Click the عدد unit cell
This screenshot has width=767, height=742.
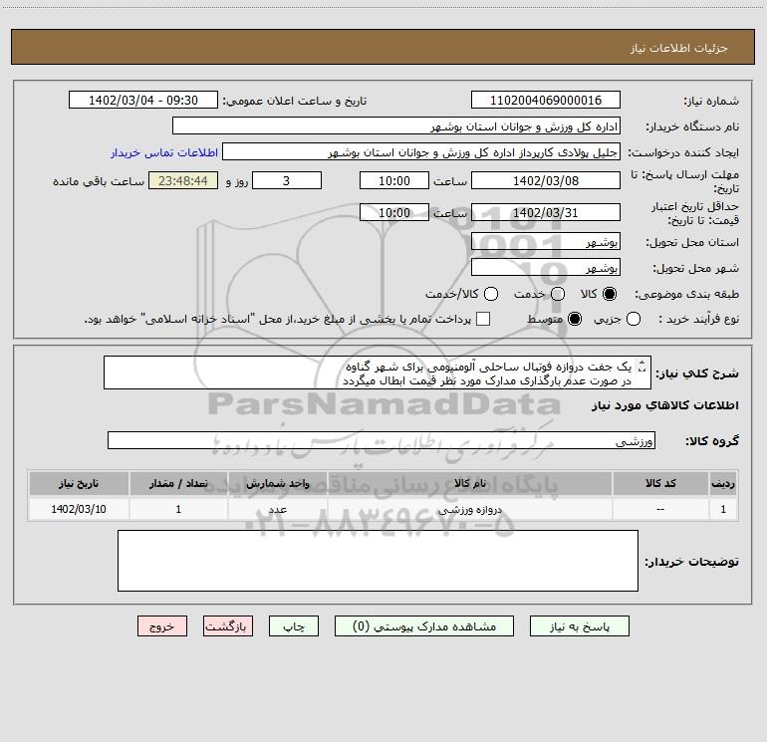pyautogui.click(x=277, y=509)
